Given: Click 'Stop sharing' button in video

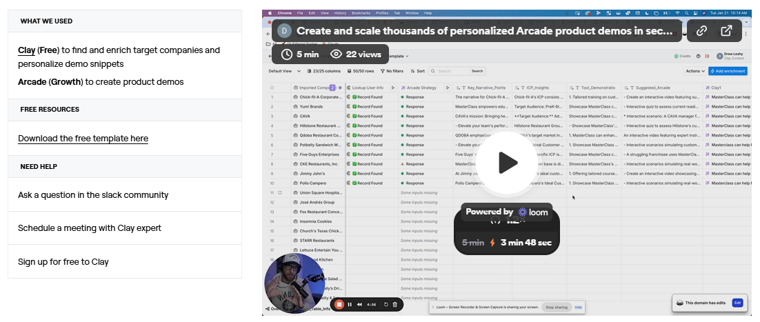Looking at the screenshot, I should click(557, 308).
